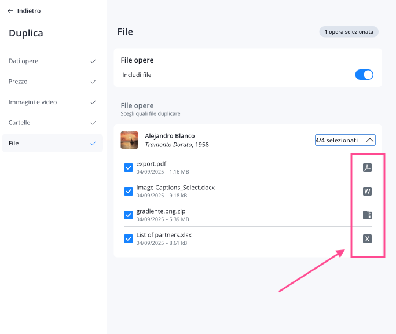
Task: Open the Immagini e video step
Action: tap(32, 102)
